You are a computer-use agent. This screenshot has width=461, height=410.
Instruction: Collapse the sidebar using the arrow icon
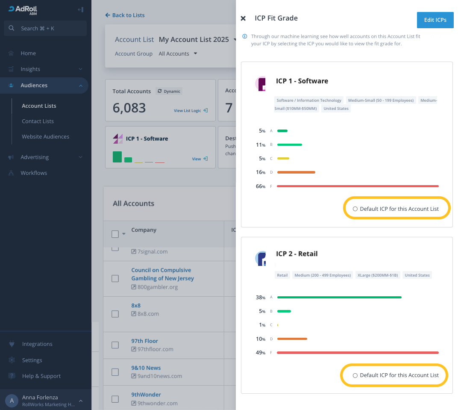click(x=80, y=10)
